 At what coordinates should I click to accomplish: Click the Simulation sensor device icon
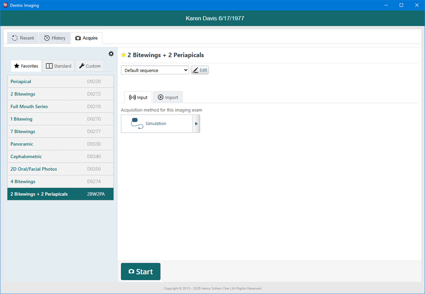[x=137, y=123]
